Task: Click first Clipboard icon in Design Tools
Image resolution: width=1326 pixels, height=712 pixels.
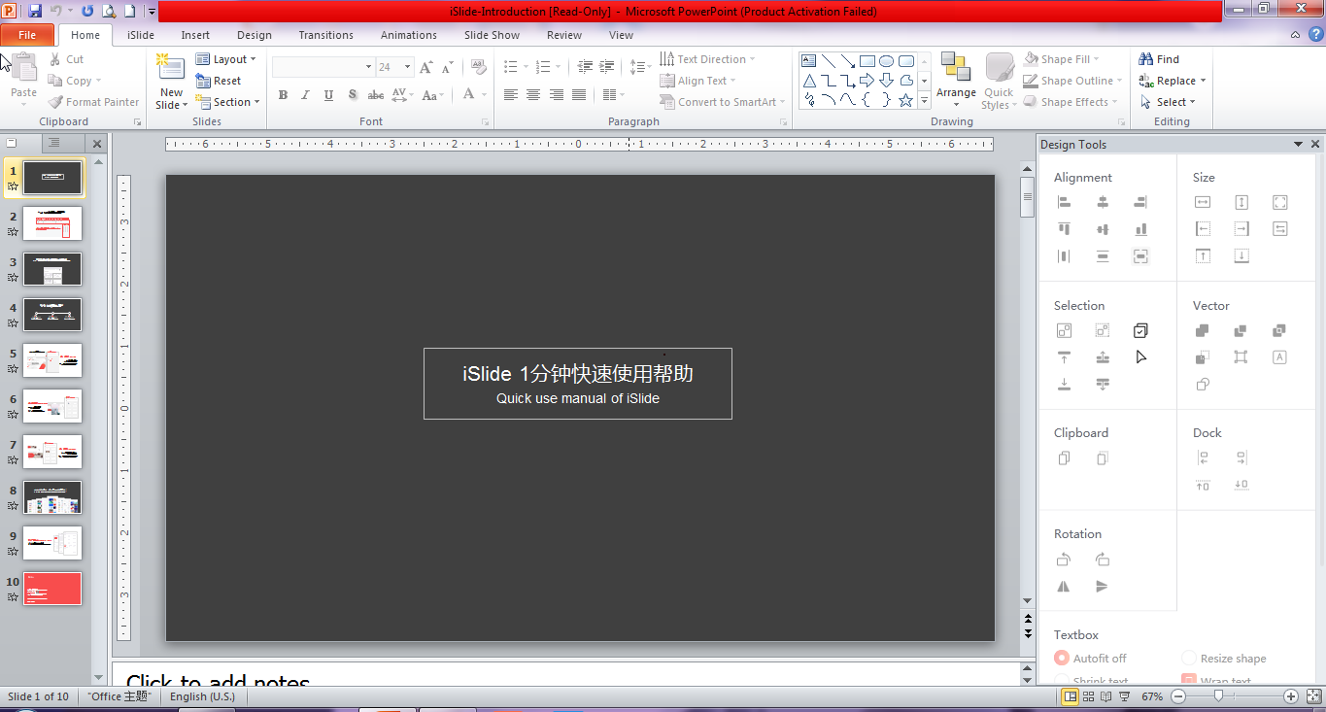Action: (1064, 458)
